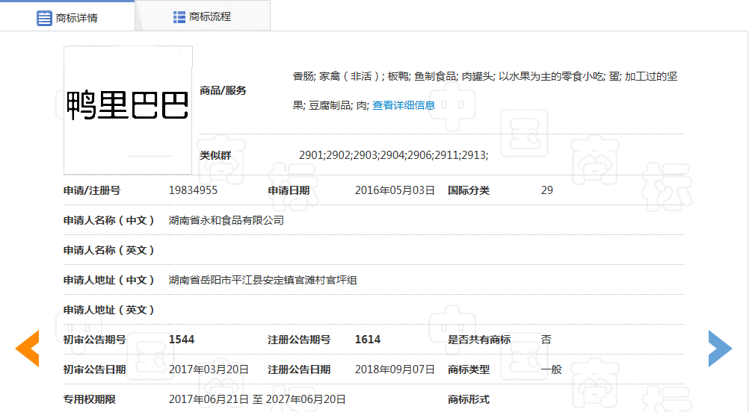This screenshot has width=749, height=412.
Task: Click the 申请人名称（中文） label
Action: 109,220
